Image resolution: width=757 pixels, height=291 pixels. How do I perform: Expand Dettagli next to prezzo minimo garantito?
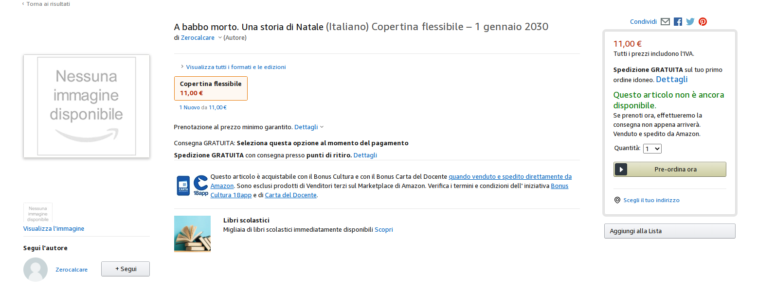pyautogui.click(x=309, y=127)
